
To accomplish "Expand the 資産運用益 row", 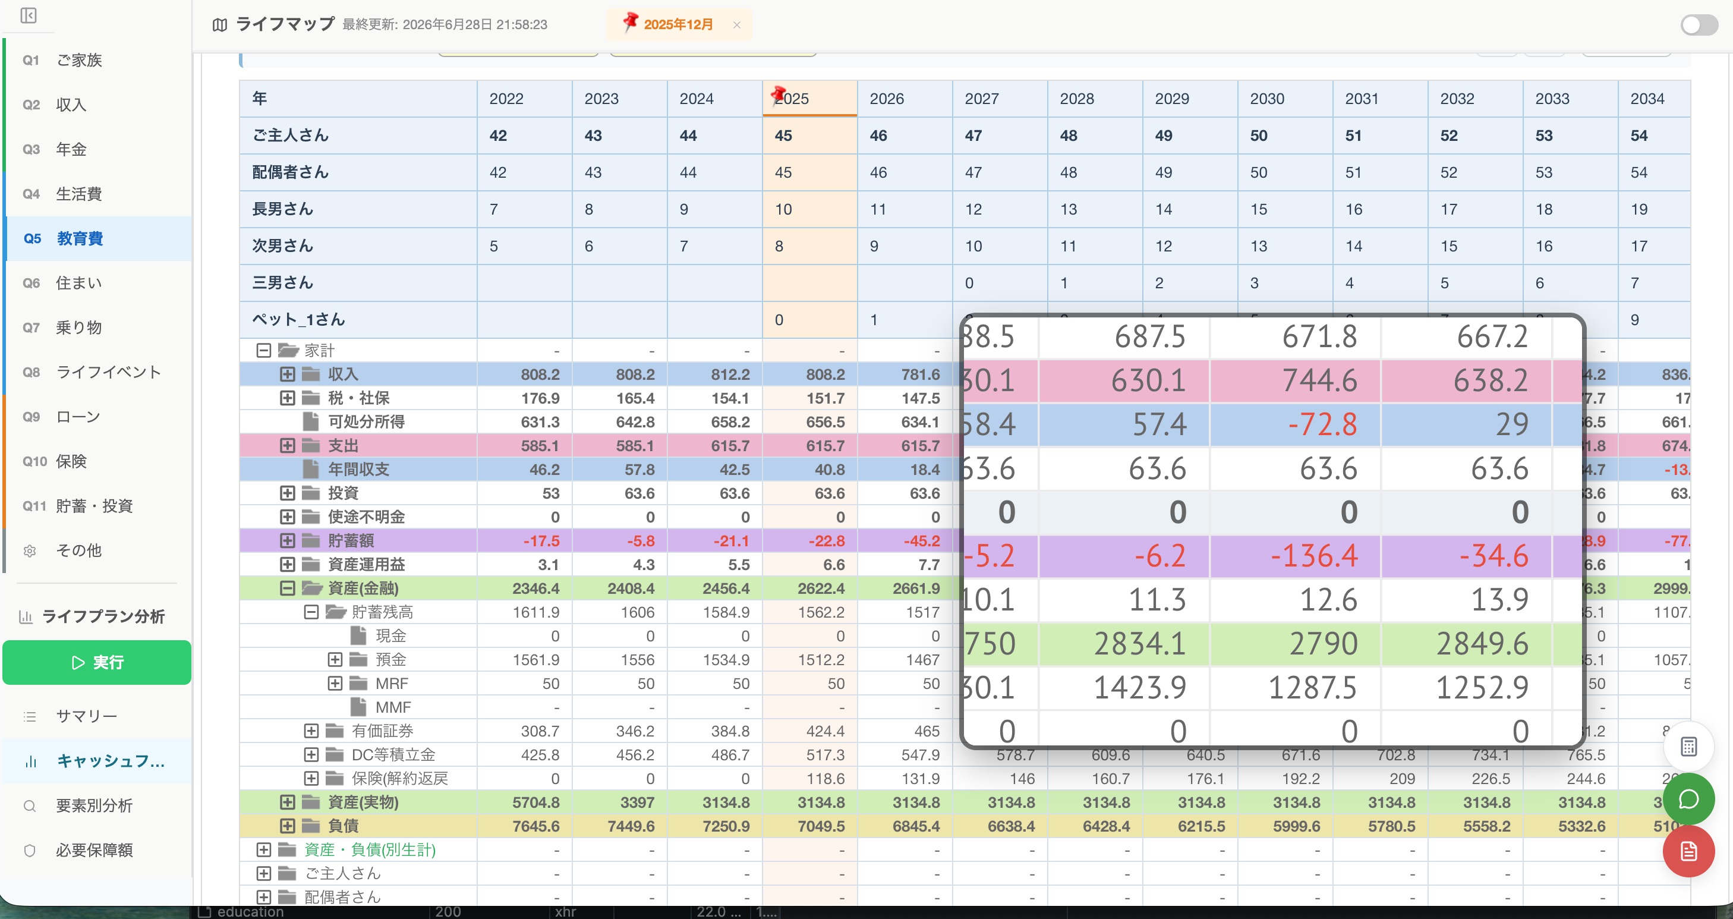I will tap(287, 565).
